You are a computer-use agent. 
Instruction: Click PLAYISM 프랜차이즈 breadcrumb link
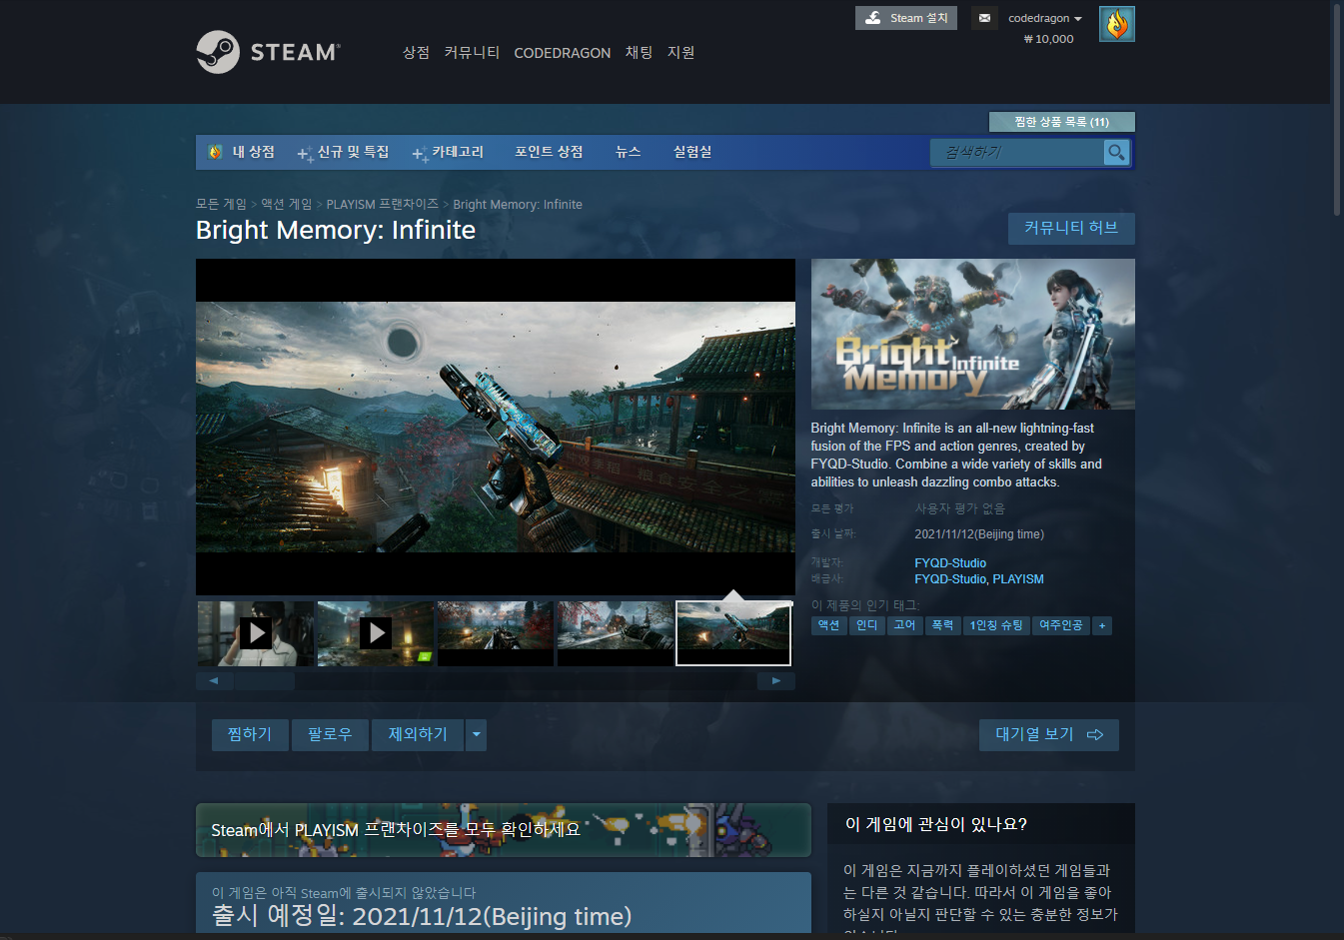click(x=383, y=204)
